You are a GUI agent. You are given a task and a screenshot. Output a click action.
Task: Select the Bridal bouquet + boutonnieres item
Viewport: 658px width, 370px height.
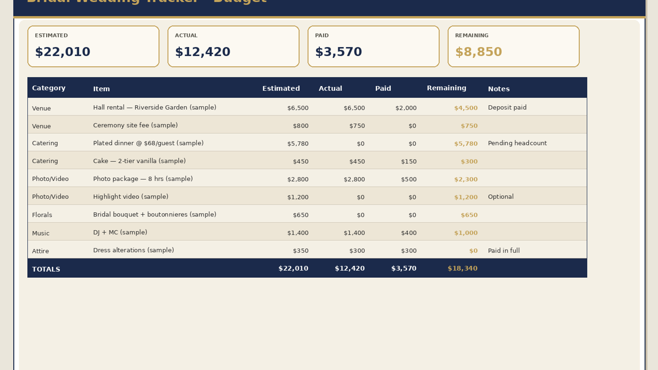155,215
